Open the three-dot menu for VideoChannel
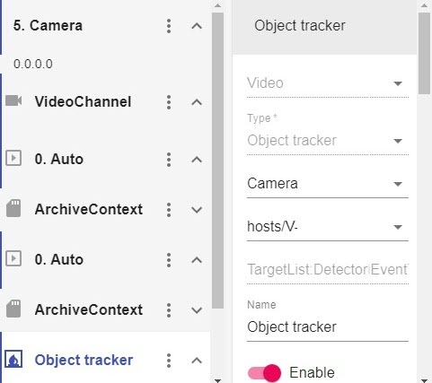Viewport: 432px width, 383px height. 169,102
